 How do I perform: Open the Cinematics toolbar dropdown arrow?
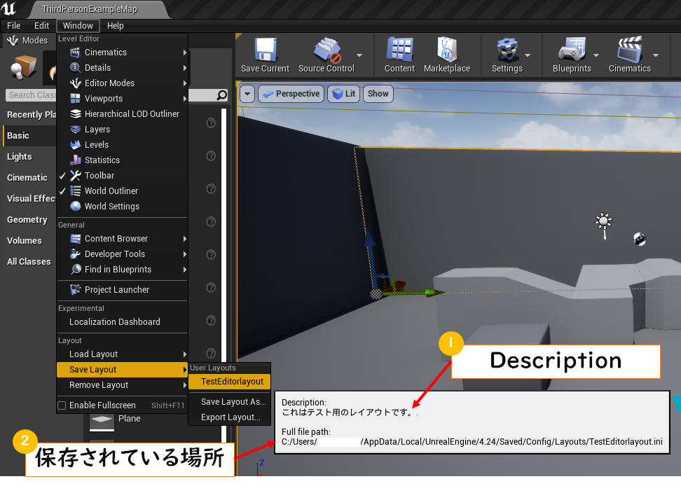pos(656,55)
